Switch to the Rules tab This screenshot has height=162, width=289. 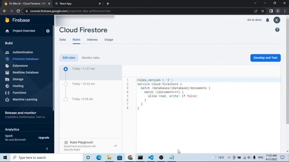tap(76, 40)
